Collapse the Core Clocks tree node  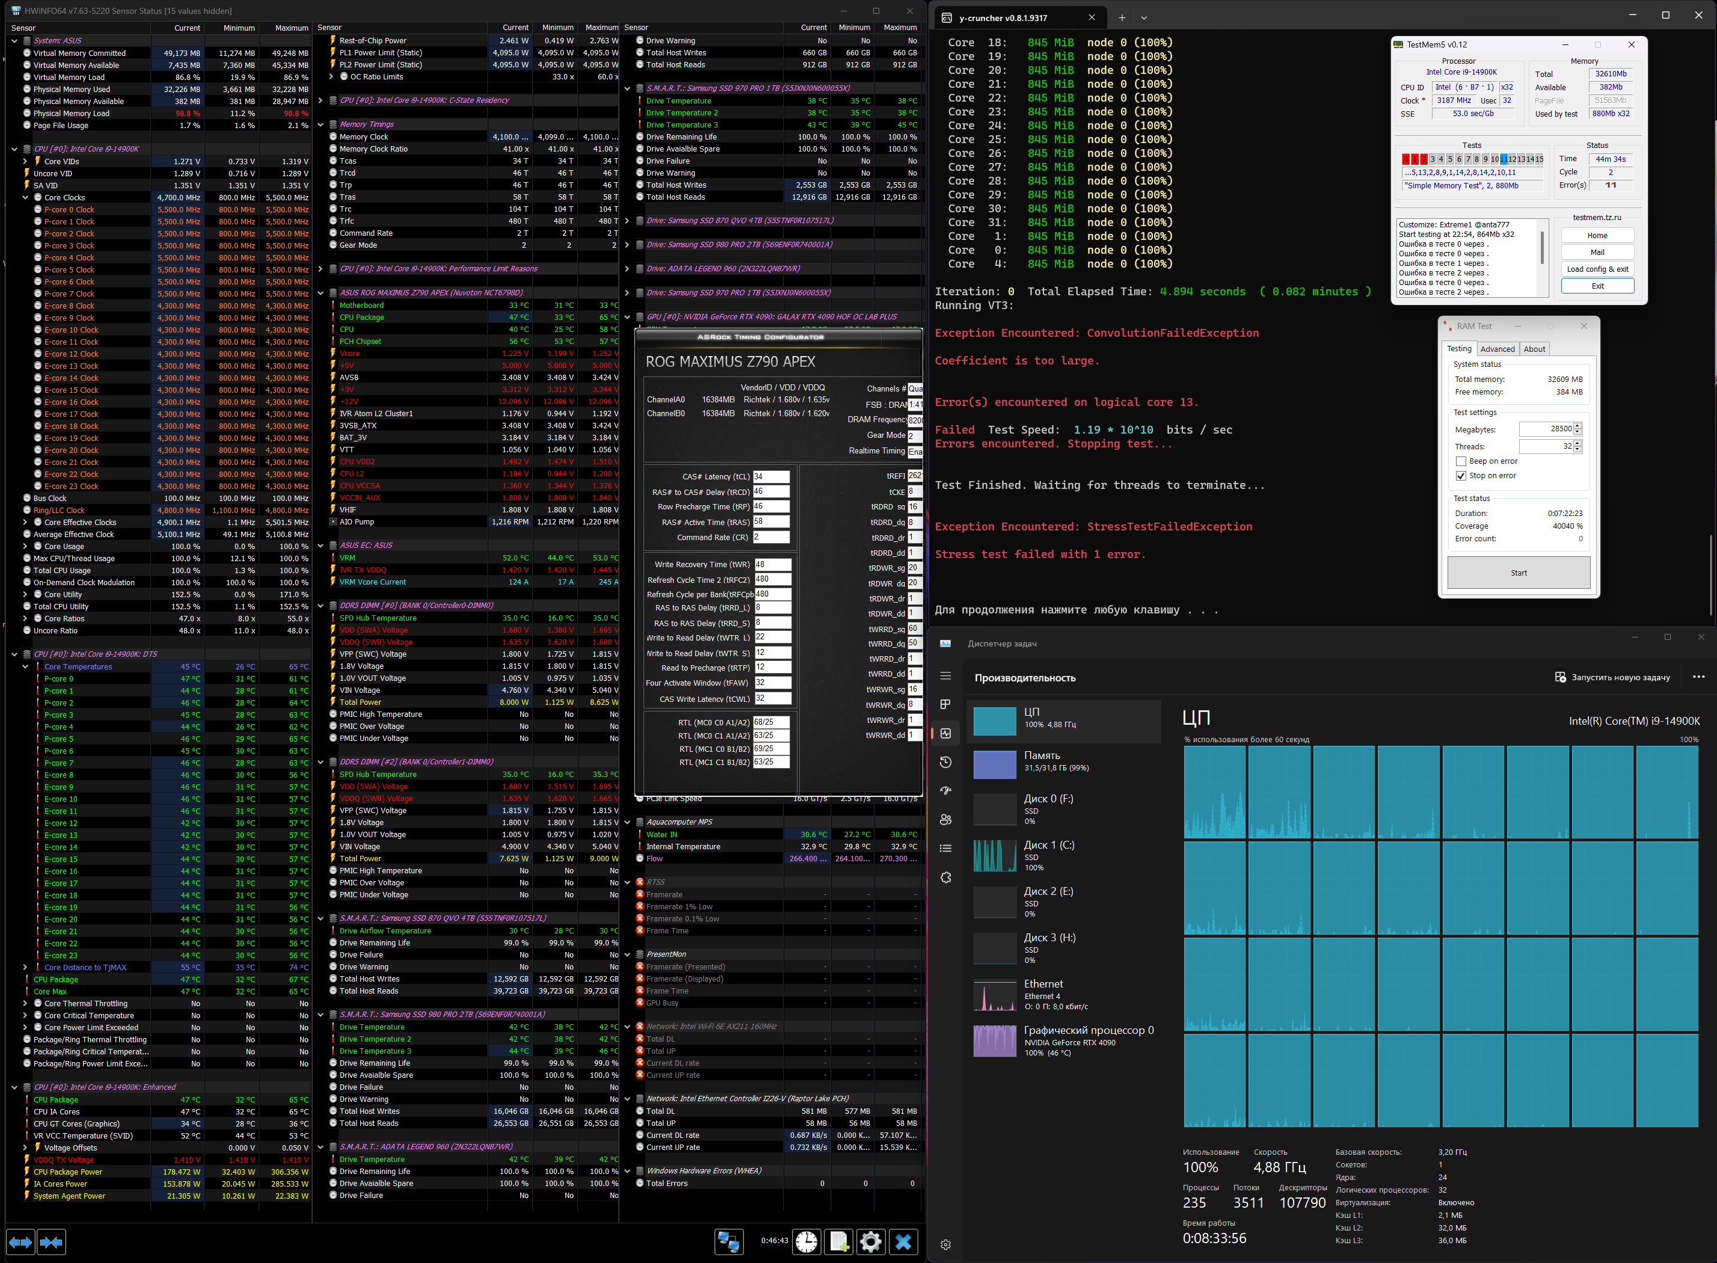pos(25,197)
